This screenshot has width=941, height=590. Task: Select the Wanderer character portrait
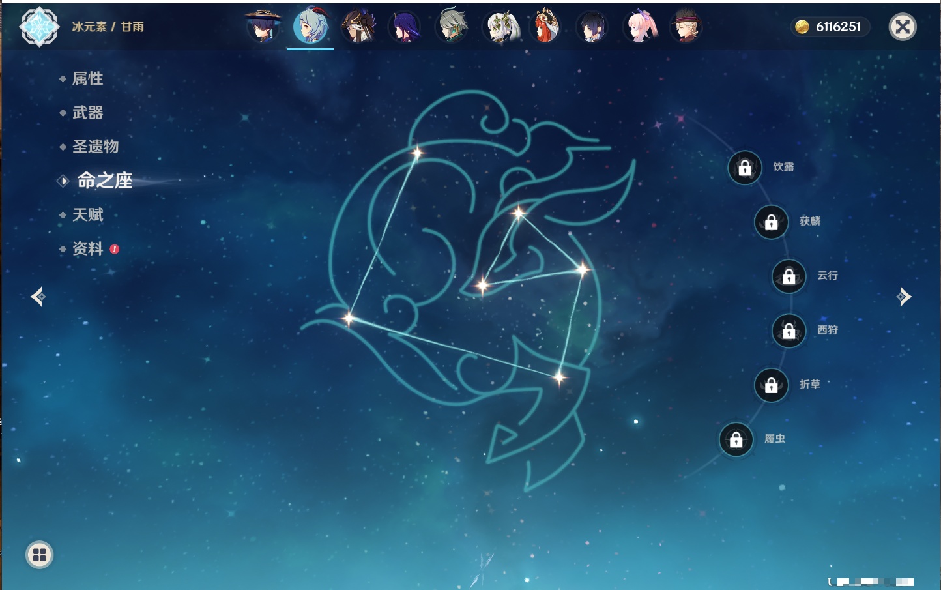click(x=263, y=27)
